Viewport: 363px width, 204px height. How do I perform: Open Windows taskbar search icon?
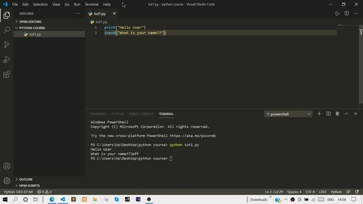click(x=15, y=199)
